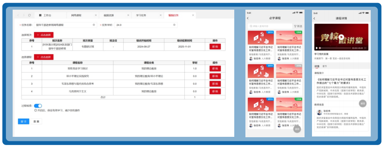This screenshot has width=383, height=148.
Task: Click the forward arrow beside the tabs
Action: tap(23, 15)
